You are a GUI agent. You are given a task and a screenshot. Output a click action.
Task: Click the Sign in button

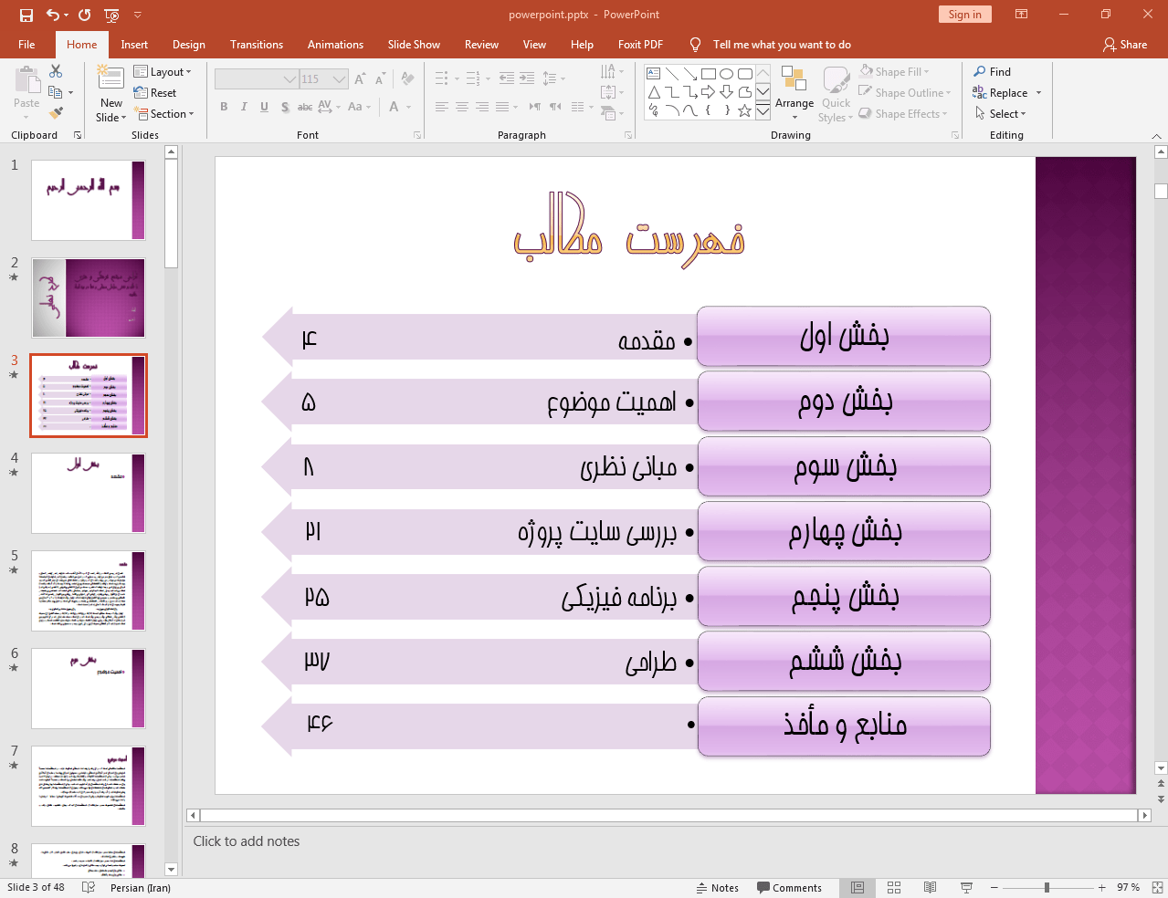964,14
